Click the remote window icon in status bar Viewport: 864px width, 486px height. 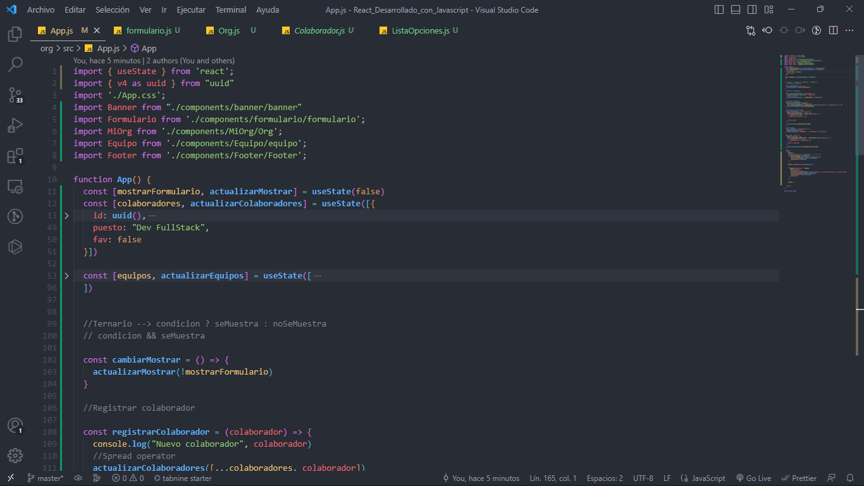click(11, 478)
